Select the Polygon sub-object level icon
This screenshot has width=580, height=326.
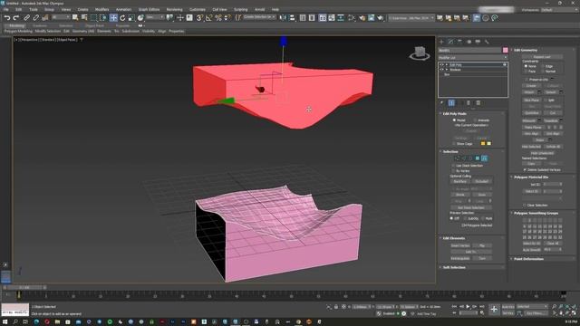click(x=478, y=158)
